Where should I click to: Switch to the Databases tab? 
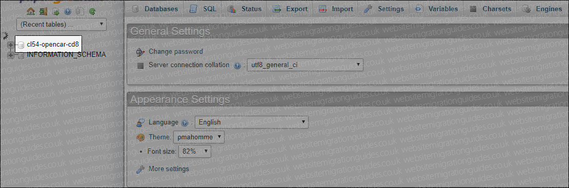155,9
